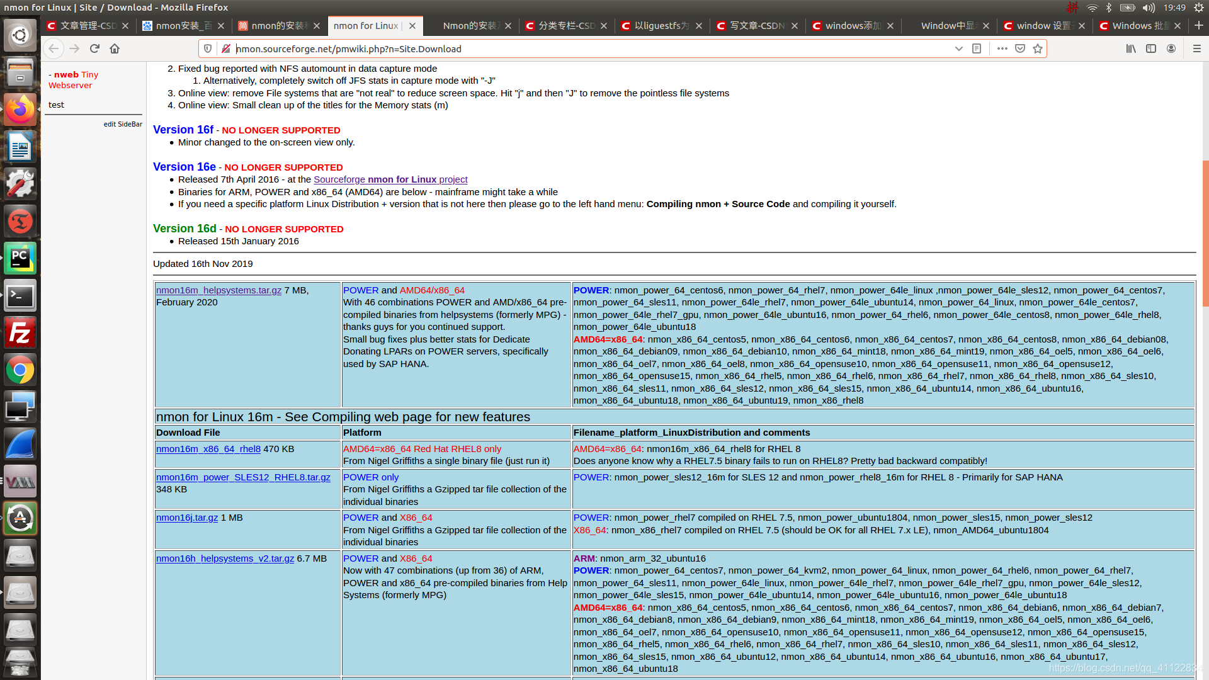Launch PyCharm from the dock

[20, 259]
